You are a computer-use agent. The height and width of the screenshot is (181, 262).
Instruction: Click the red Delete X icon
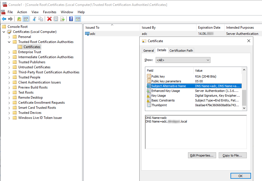click(50, 19)
